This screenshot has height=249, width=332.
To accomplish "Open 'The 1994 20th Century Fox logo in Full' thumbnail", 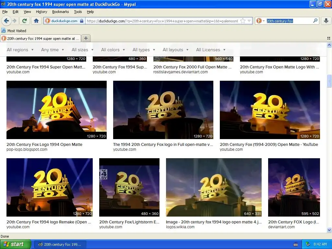I will [163, 110].
